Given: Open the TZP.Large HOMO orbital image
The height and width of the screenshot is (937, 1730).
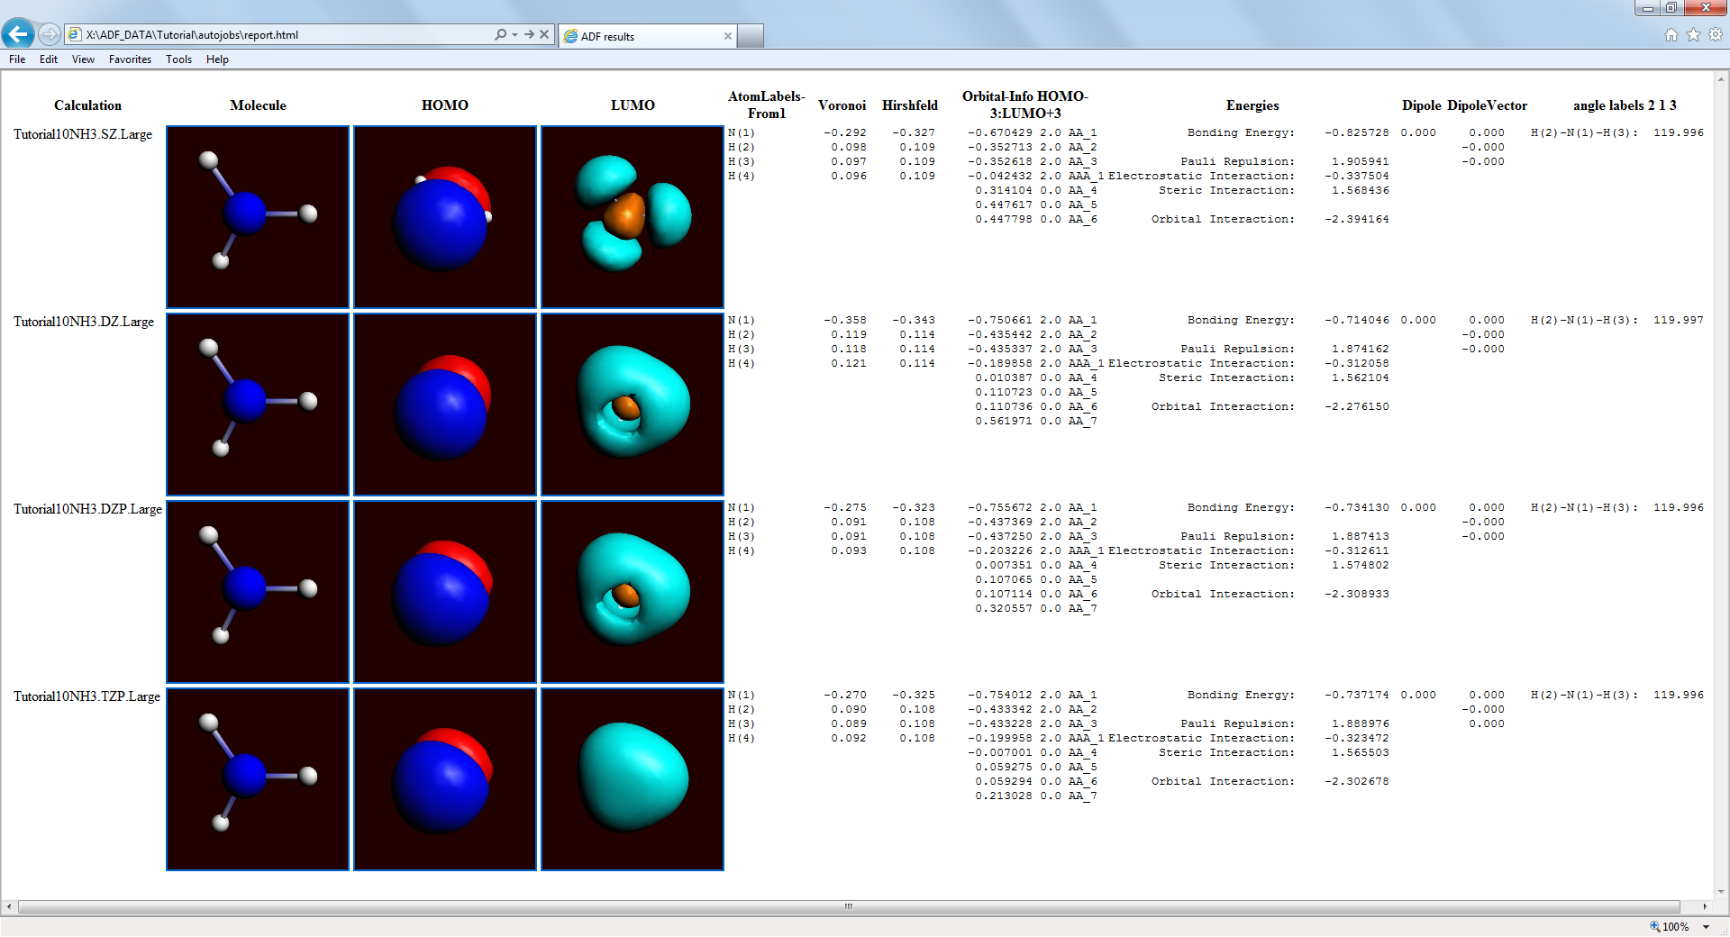Looking at the screenshot, I should tap(445, 779).
